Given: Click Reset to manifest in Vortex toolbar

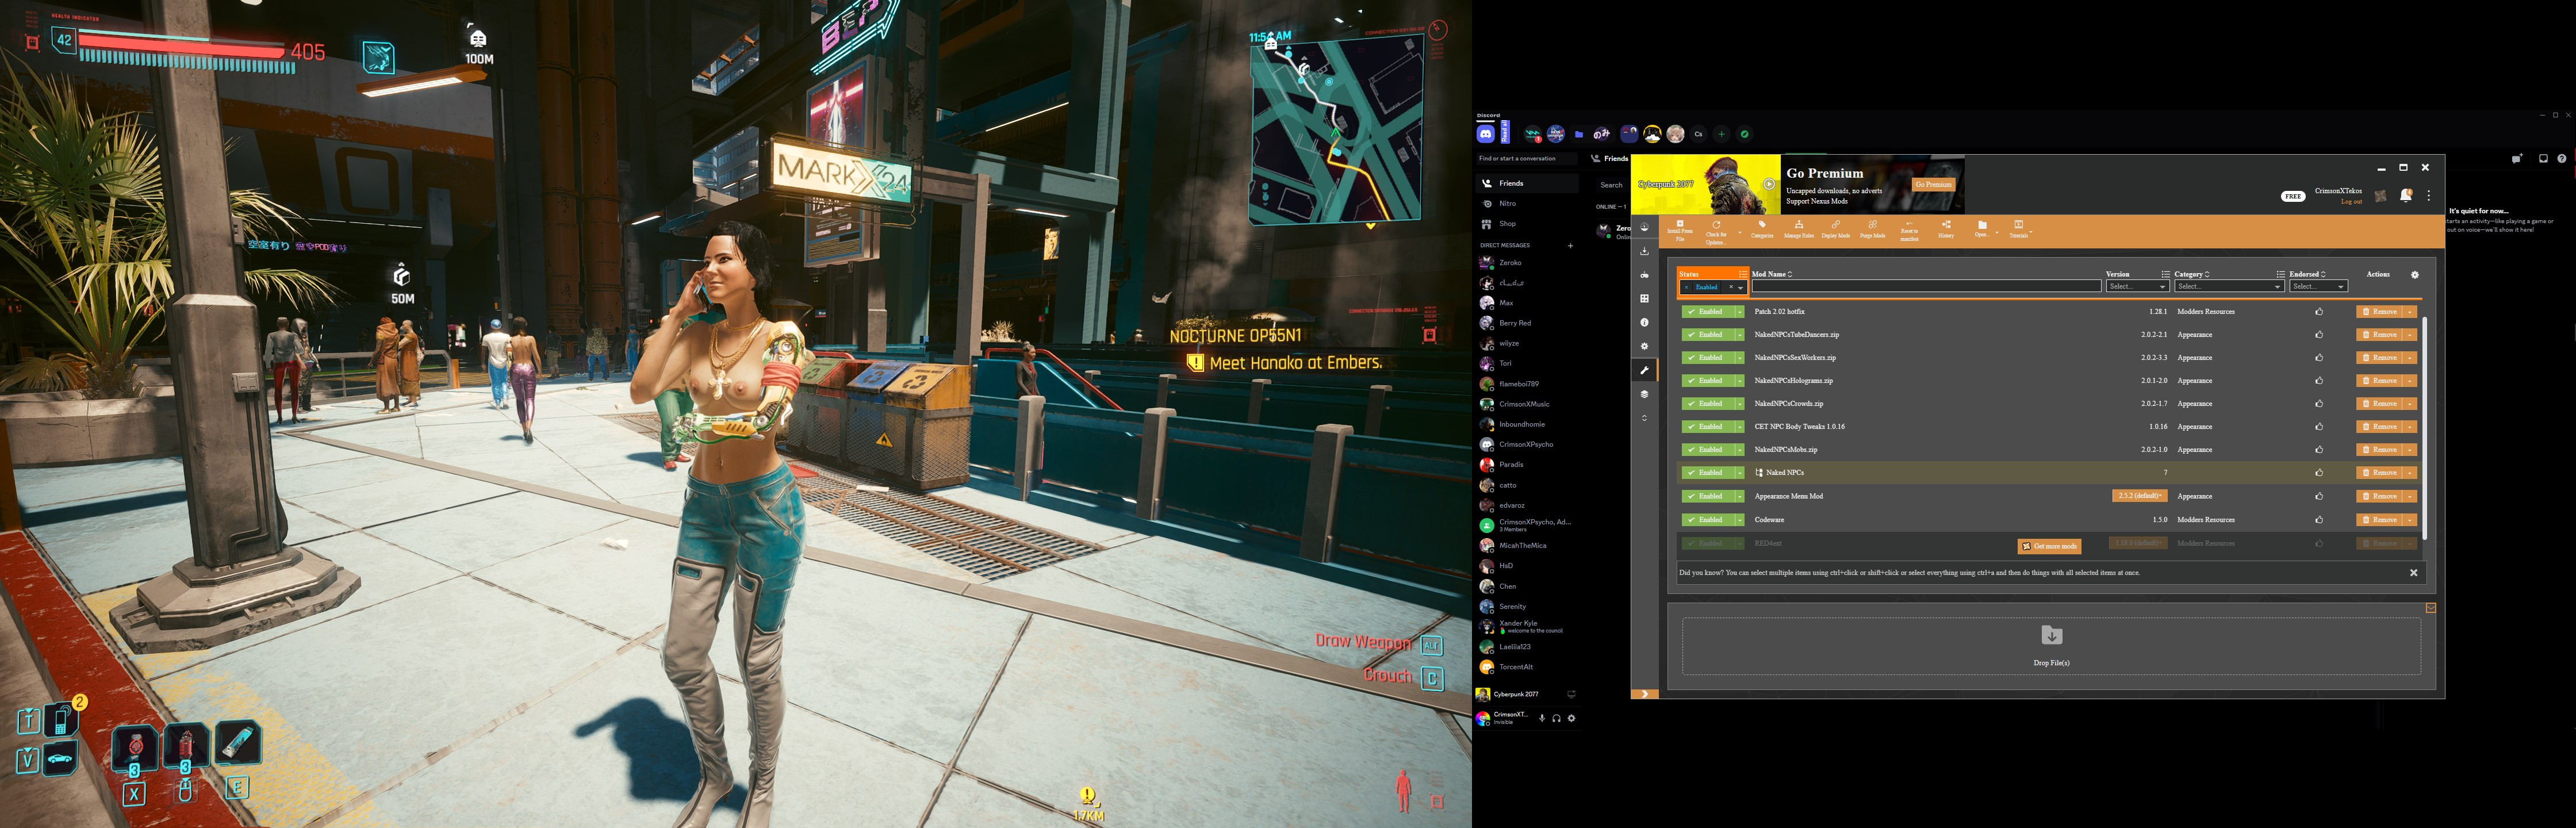Looking at the screenshot, I should tap(1909, 231).
